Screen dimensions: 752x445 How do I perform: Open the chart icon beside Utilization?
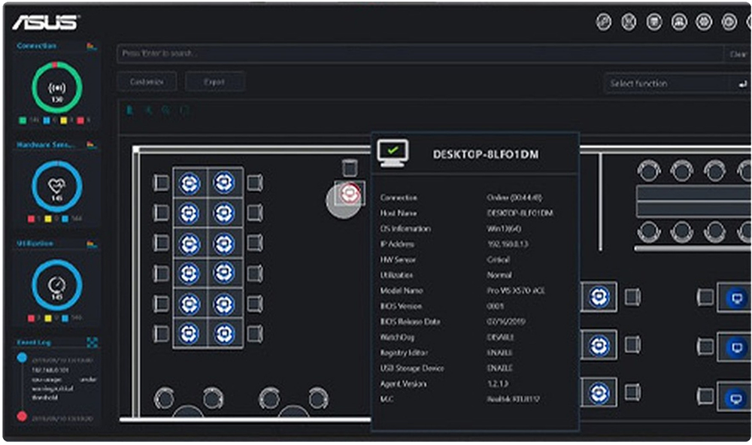tap(91, 244)
